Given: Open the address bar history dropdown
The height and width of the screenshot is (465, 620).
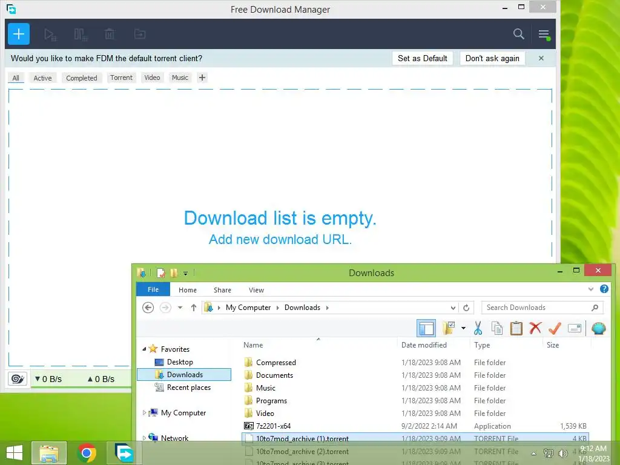Looking at the screenshot, I should tap(453, 308).
